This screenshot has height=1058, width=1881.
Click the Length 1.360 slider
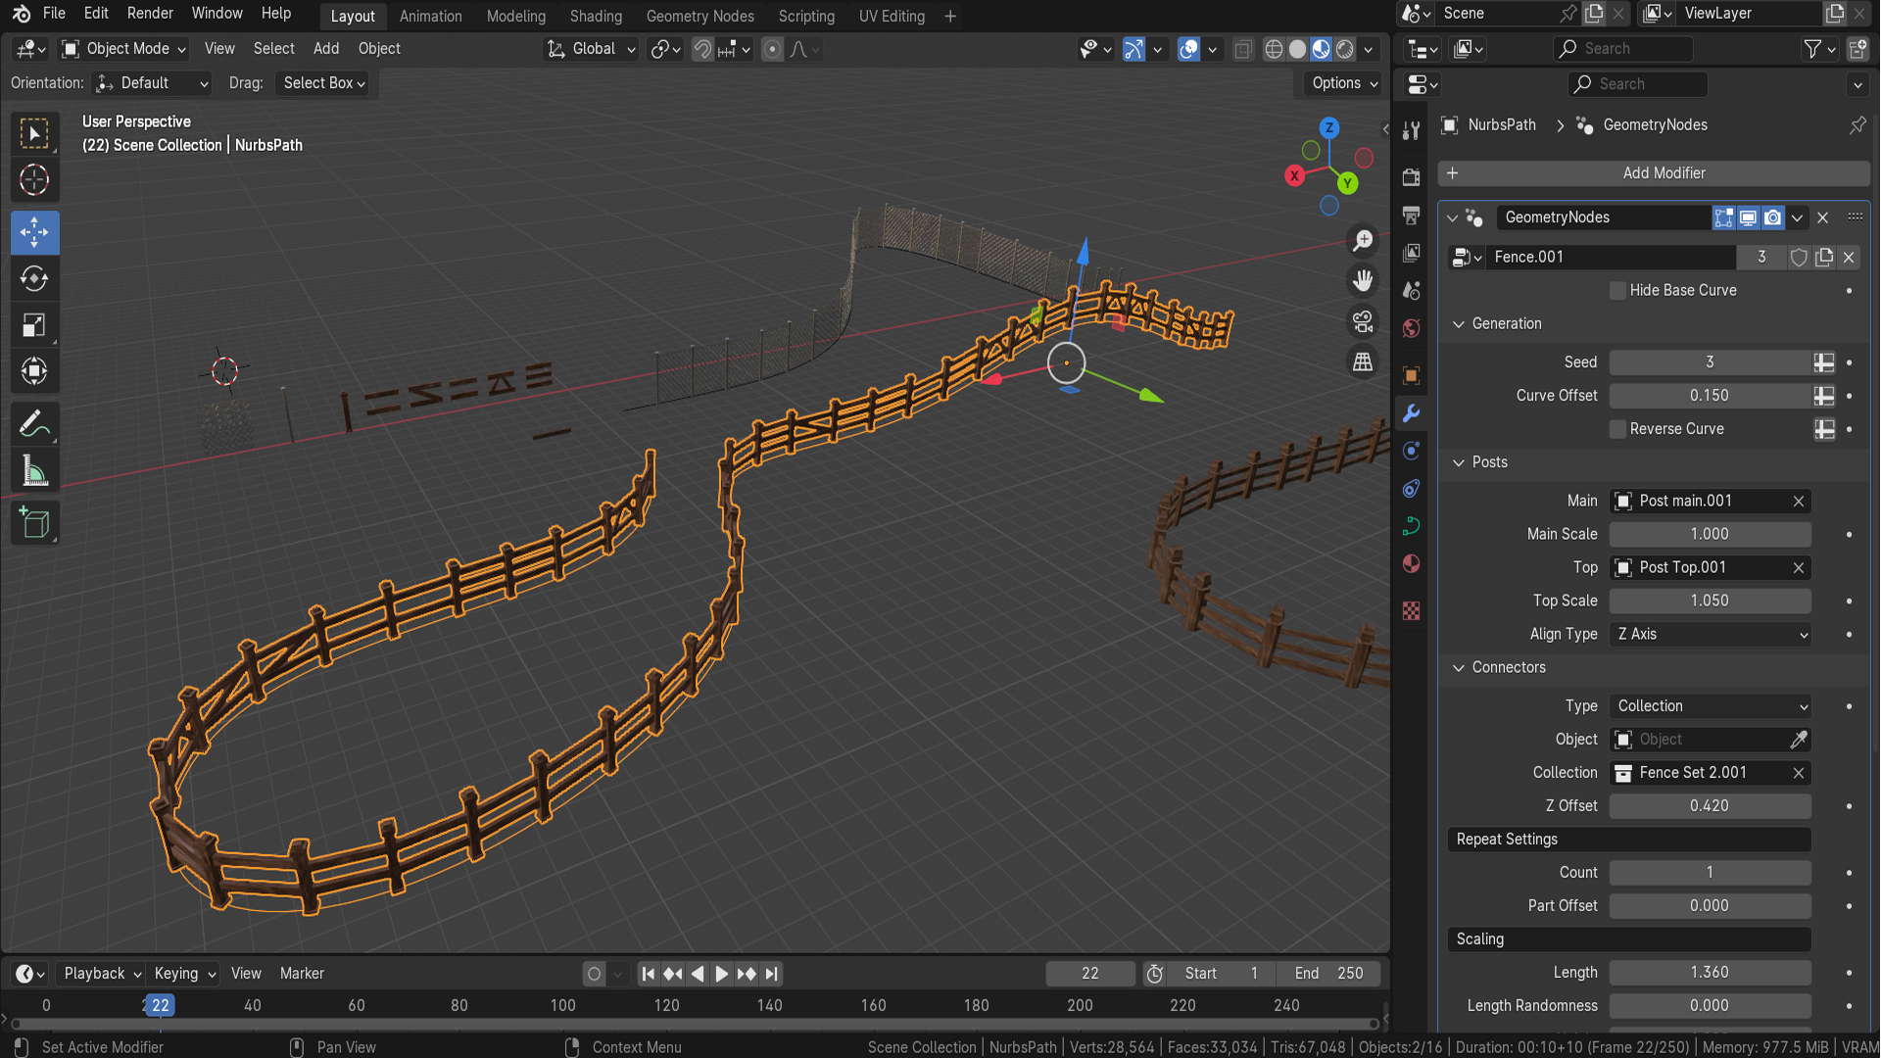click(1711, 973)
